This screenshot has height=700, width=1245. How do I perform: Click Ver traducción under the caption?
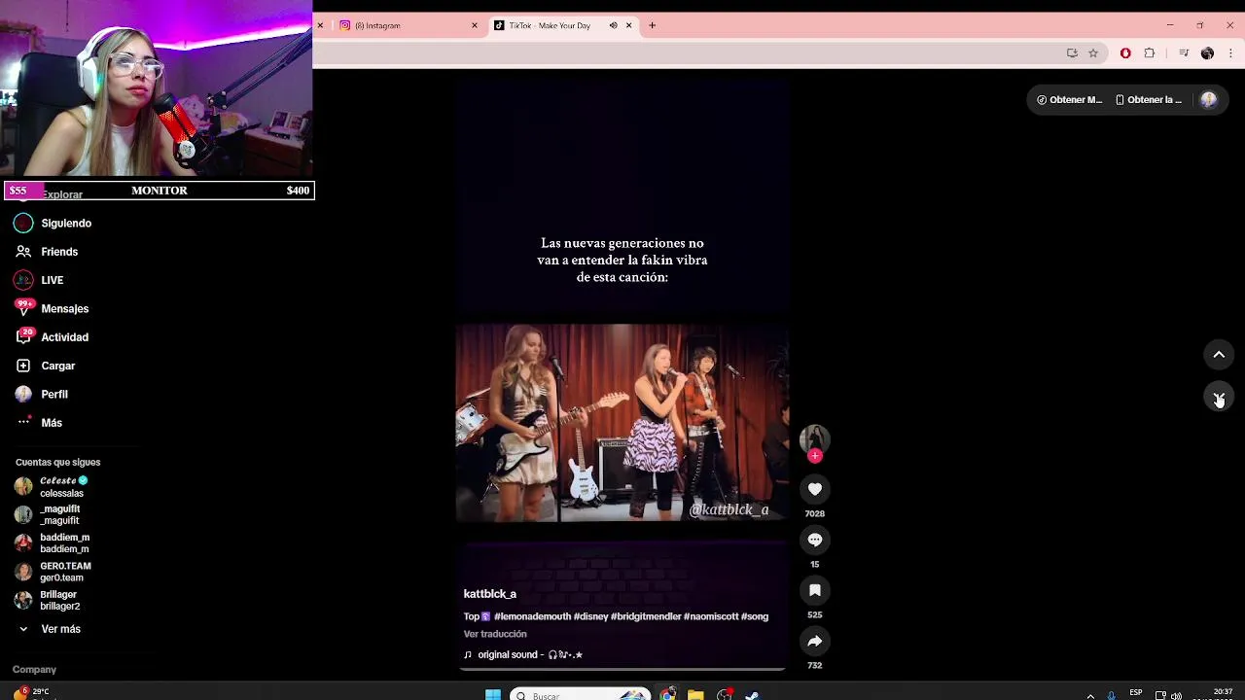pos(495,634)
